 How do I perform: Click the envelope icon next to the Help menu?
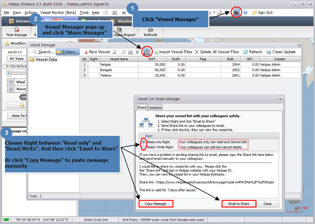pyautogui.click(x=106, y=13)
